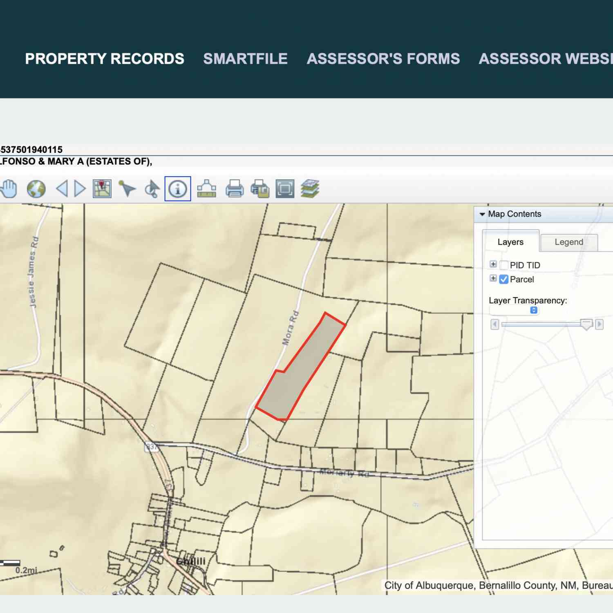
Task: Uncheck the Parcel layer checkbox
Action: (x=504, y=279)
